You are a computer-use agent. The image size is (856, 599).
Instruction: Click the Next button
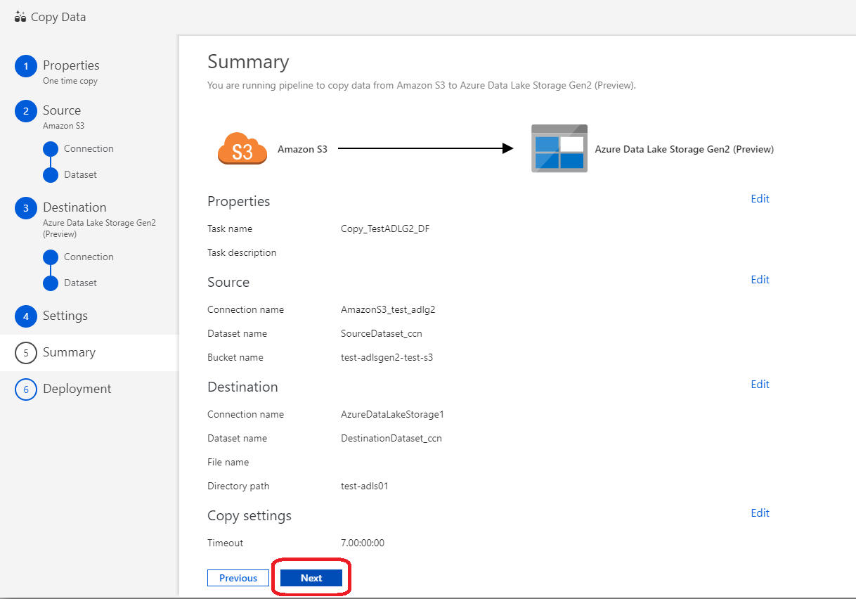tap(311, 577)
